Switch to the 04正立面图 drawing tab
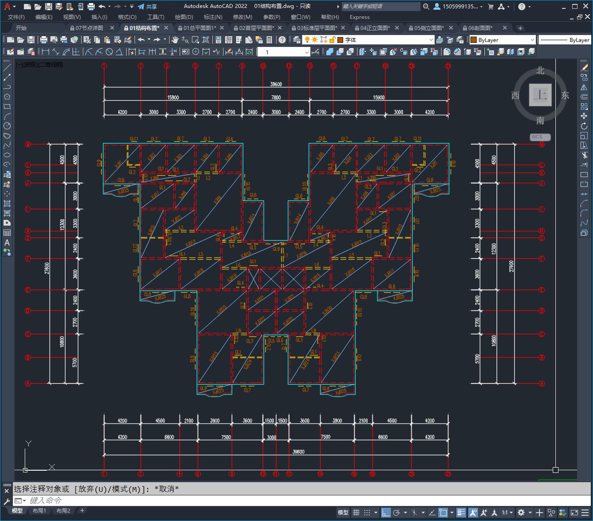593x521 pixels. tap(375, 28)
